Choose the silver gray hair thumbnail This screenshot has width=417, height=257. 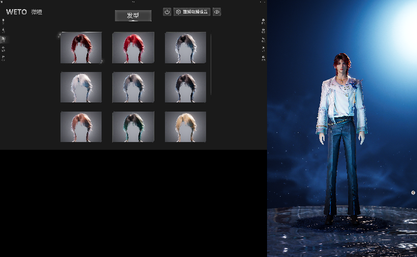[x=133, y=87]
